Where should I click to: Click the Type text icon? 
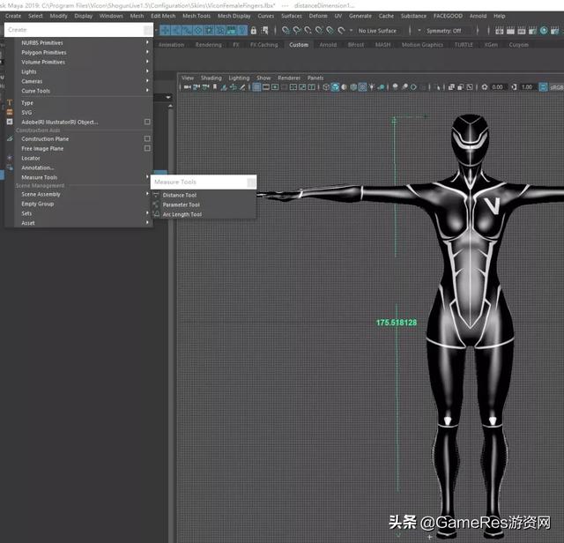[10, 103]
